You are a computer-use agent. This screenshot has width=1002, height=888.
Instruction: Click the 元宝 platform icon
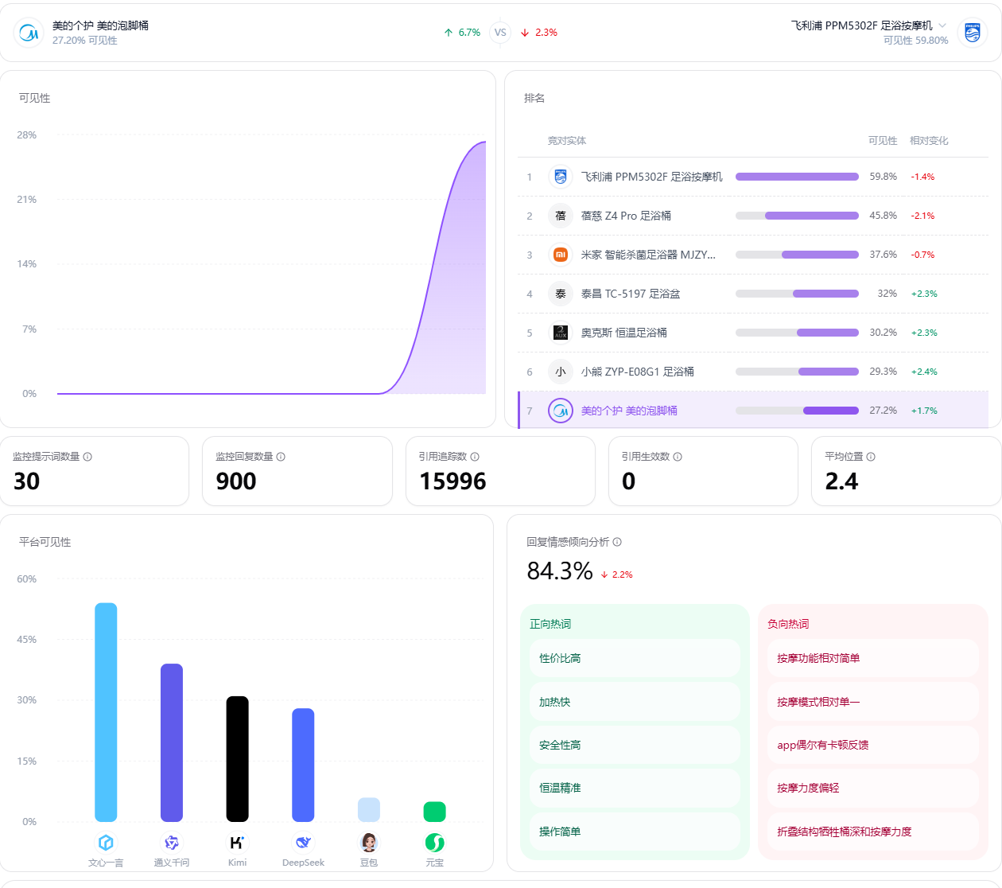pyautogui.click(x=434, y=843)
